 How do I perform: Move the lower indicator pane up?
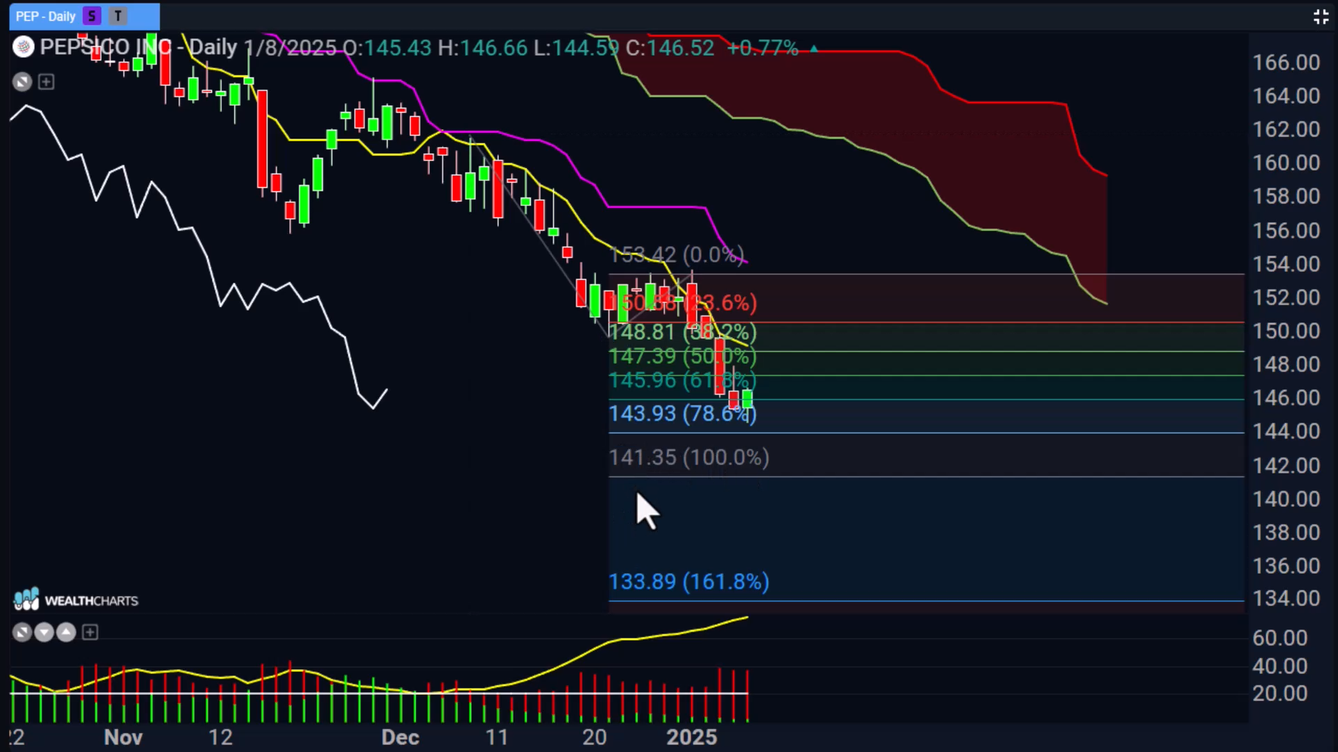[x=66, y=632]
